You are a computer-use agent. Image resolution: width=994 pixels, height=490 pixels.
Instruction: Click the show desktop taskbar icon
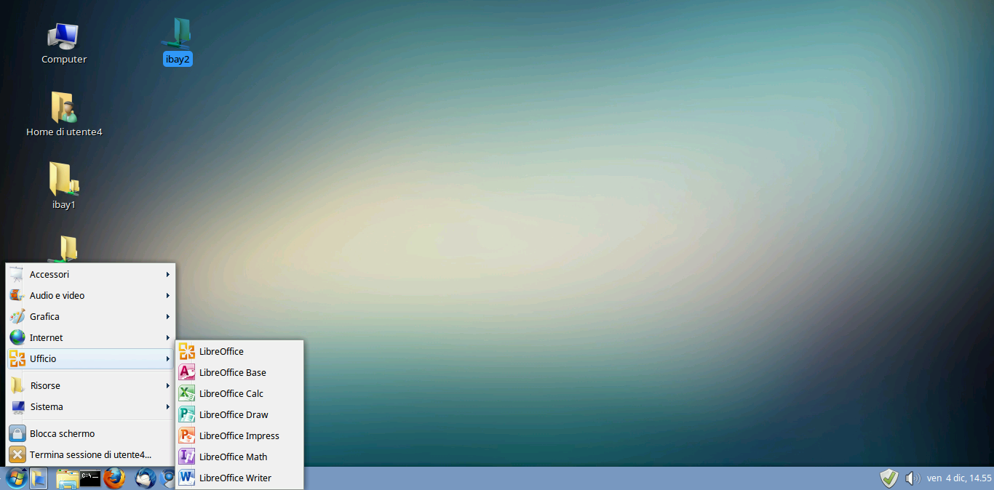[x=39, y=478]
